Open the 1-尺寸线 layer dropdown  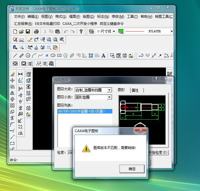(114, 31)
